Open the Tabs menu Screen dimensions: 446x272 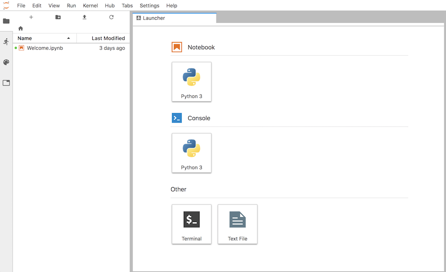pyautogui.click(x=127, y=6)
